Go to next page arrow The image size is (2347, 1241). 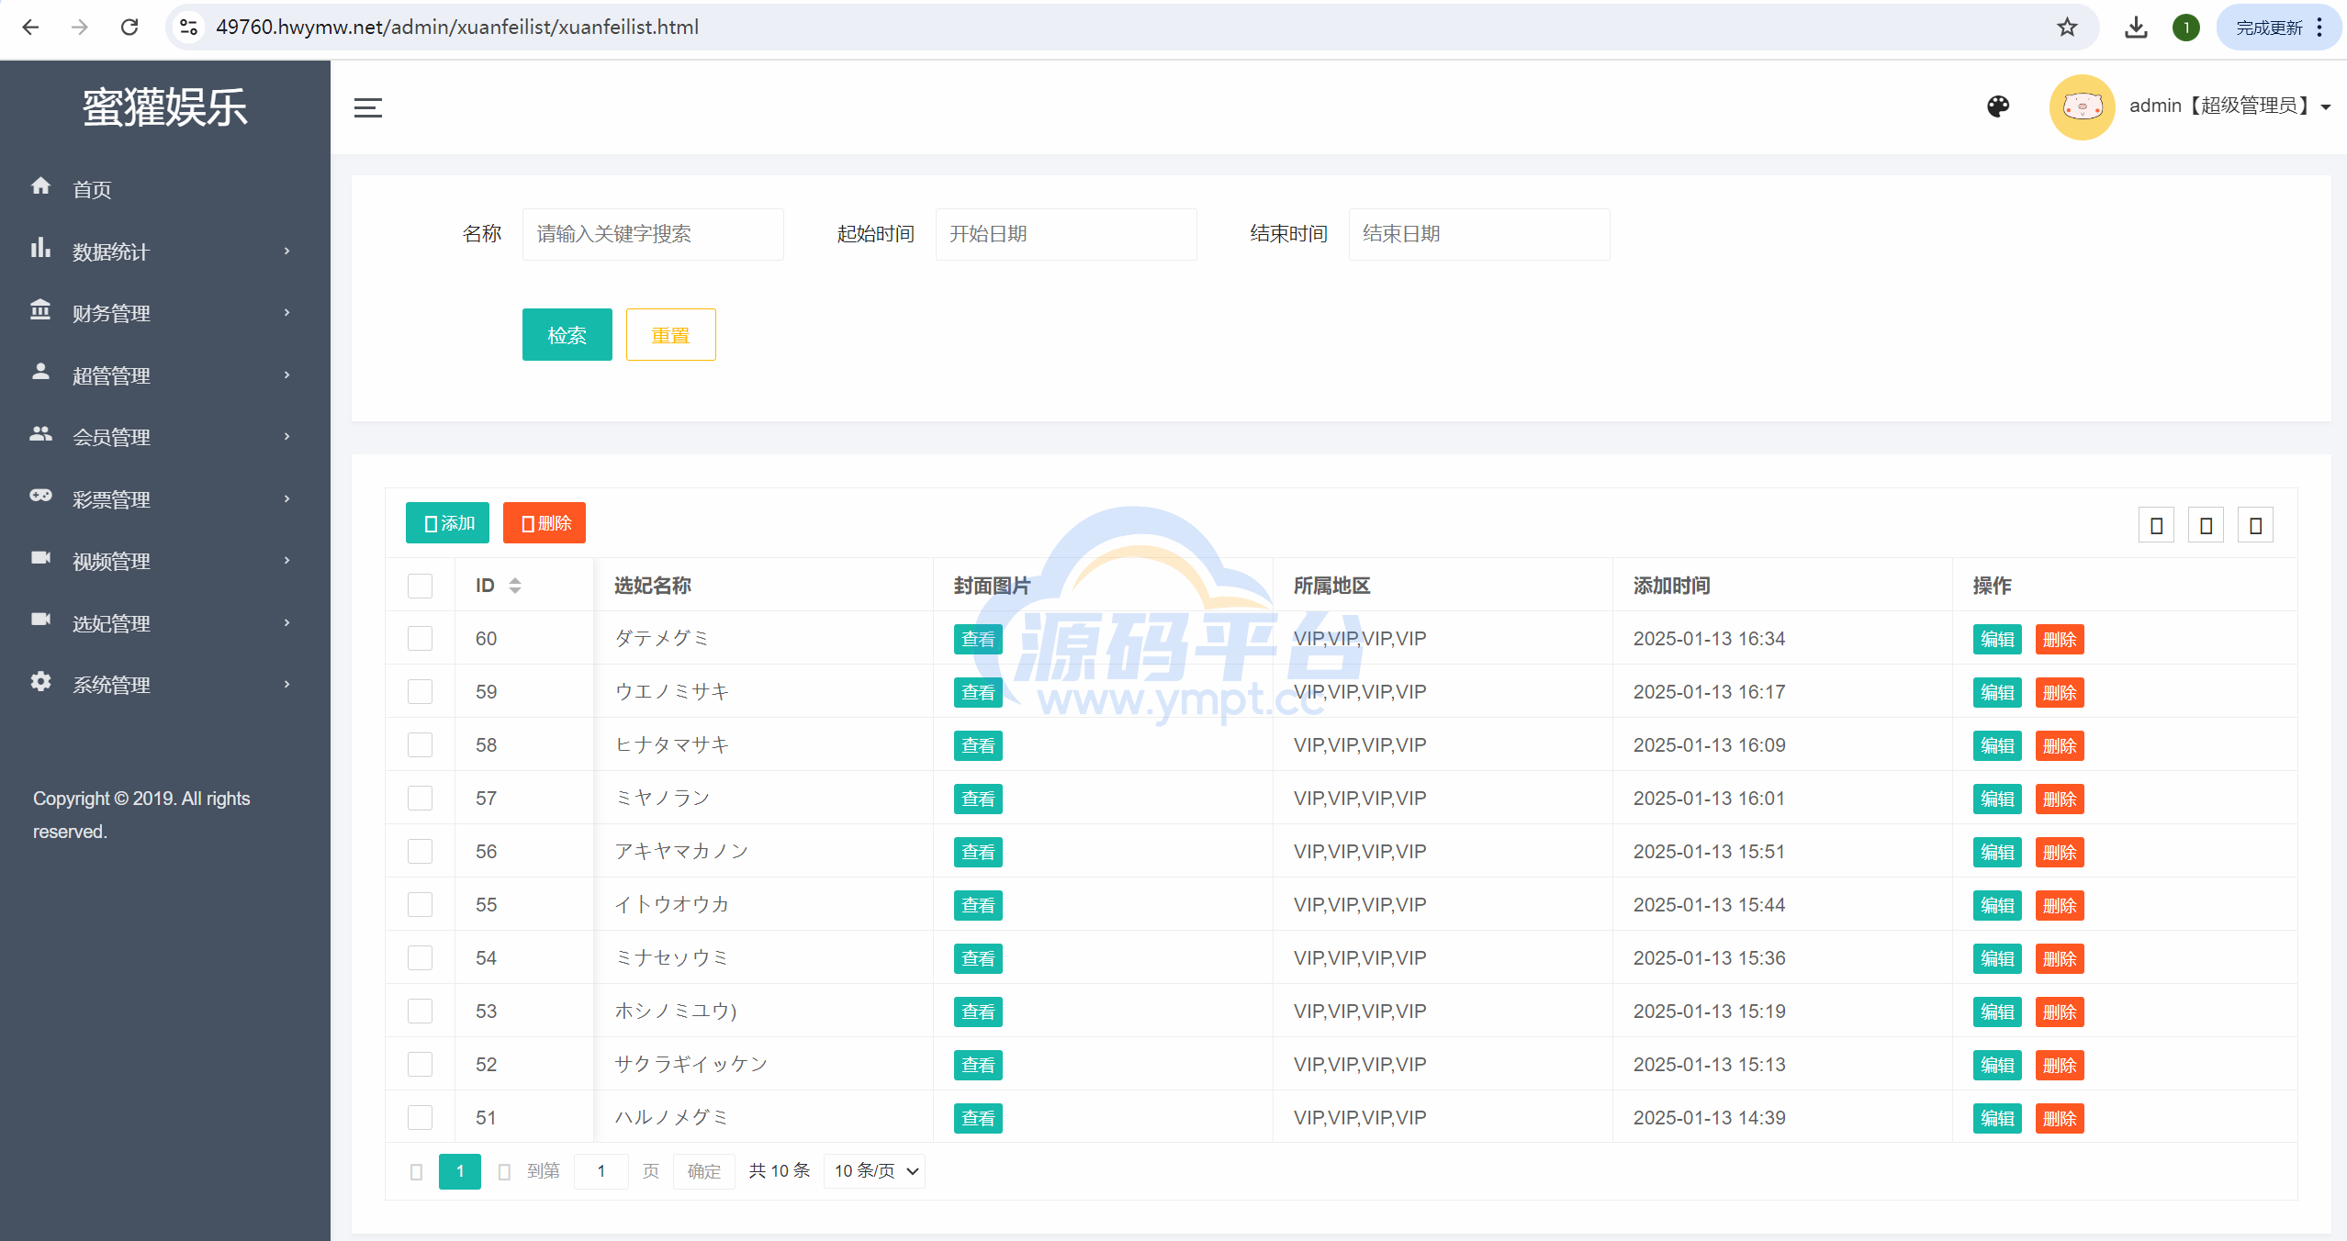point(504,1172)
